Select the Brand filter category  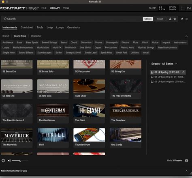[x=6, y=36]
